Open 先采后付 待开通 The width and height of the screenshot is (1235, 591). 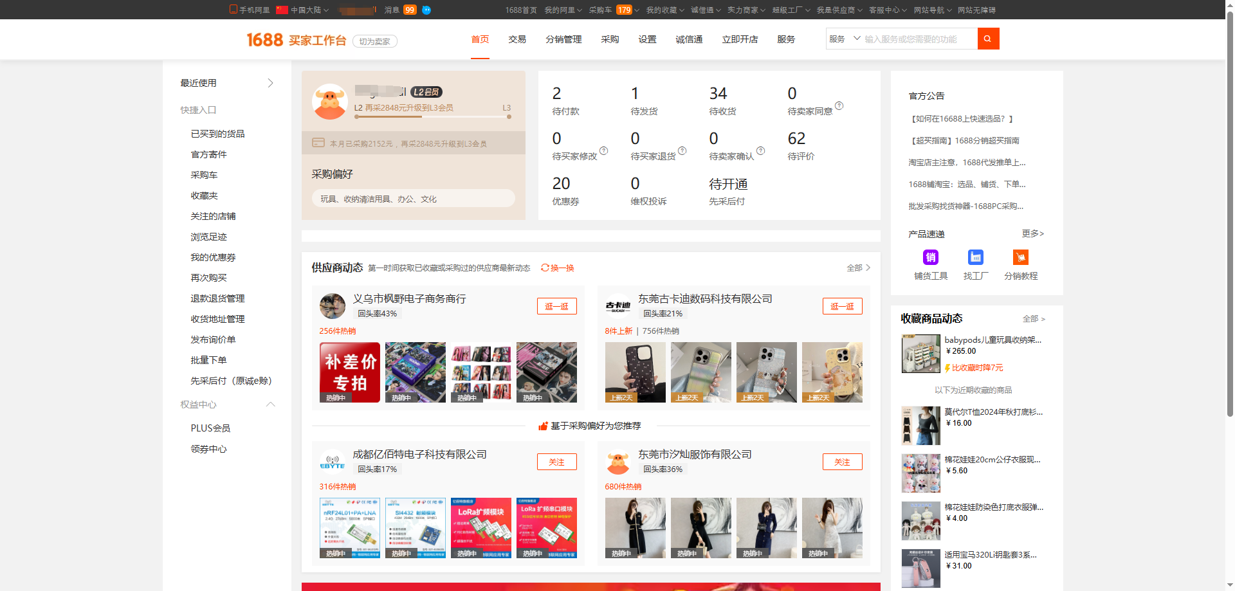(x=728, y=191)
